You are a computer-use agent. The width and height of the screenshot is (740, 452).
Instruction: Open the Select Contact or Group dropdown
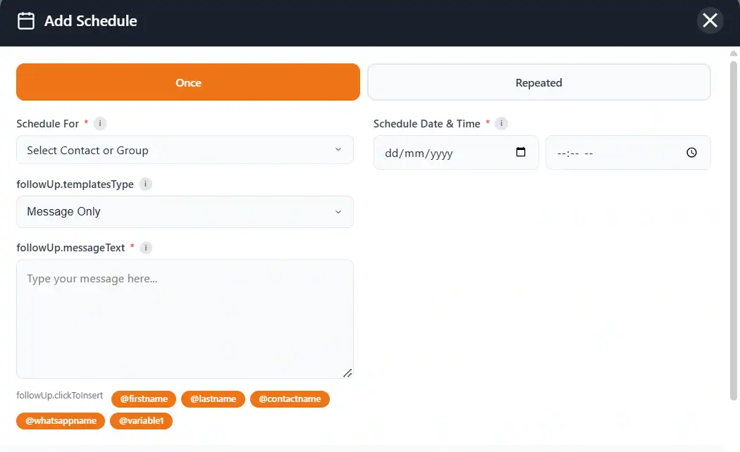point(185,150)
